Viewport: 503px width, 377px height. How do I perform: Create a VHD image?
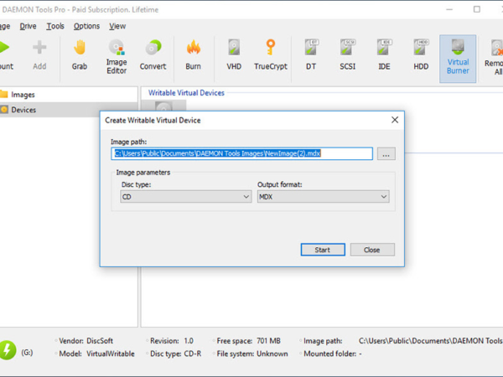[234, 54]
